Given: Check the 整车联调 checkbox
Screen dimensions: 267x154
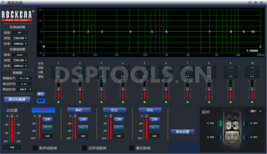Looking at the screenshot, I should [131, 148].
